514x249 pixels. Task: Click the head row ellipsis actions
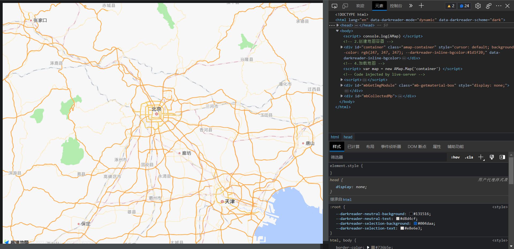(332, 25)
